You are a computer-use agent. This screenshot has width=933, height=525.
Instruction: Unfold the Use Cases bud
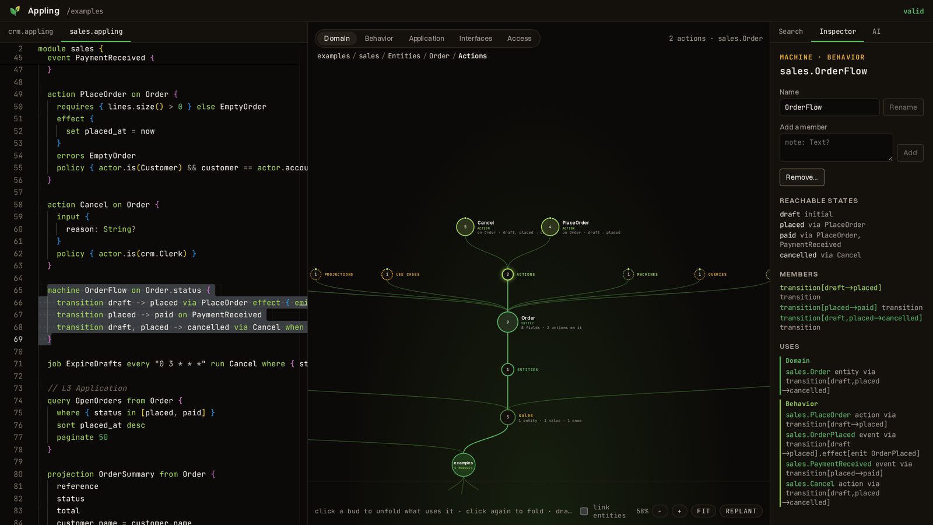point(387,274)
